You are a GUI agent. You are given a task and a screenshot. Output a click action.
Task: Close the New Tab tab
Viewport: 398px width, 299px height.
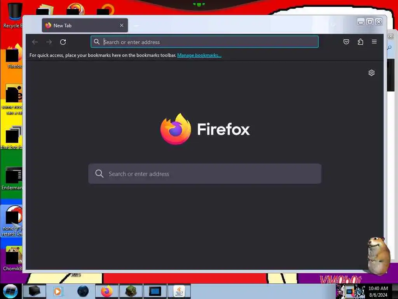coord(122,25)
